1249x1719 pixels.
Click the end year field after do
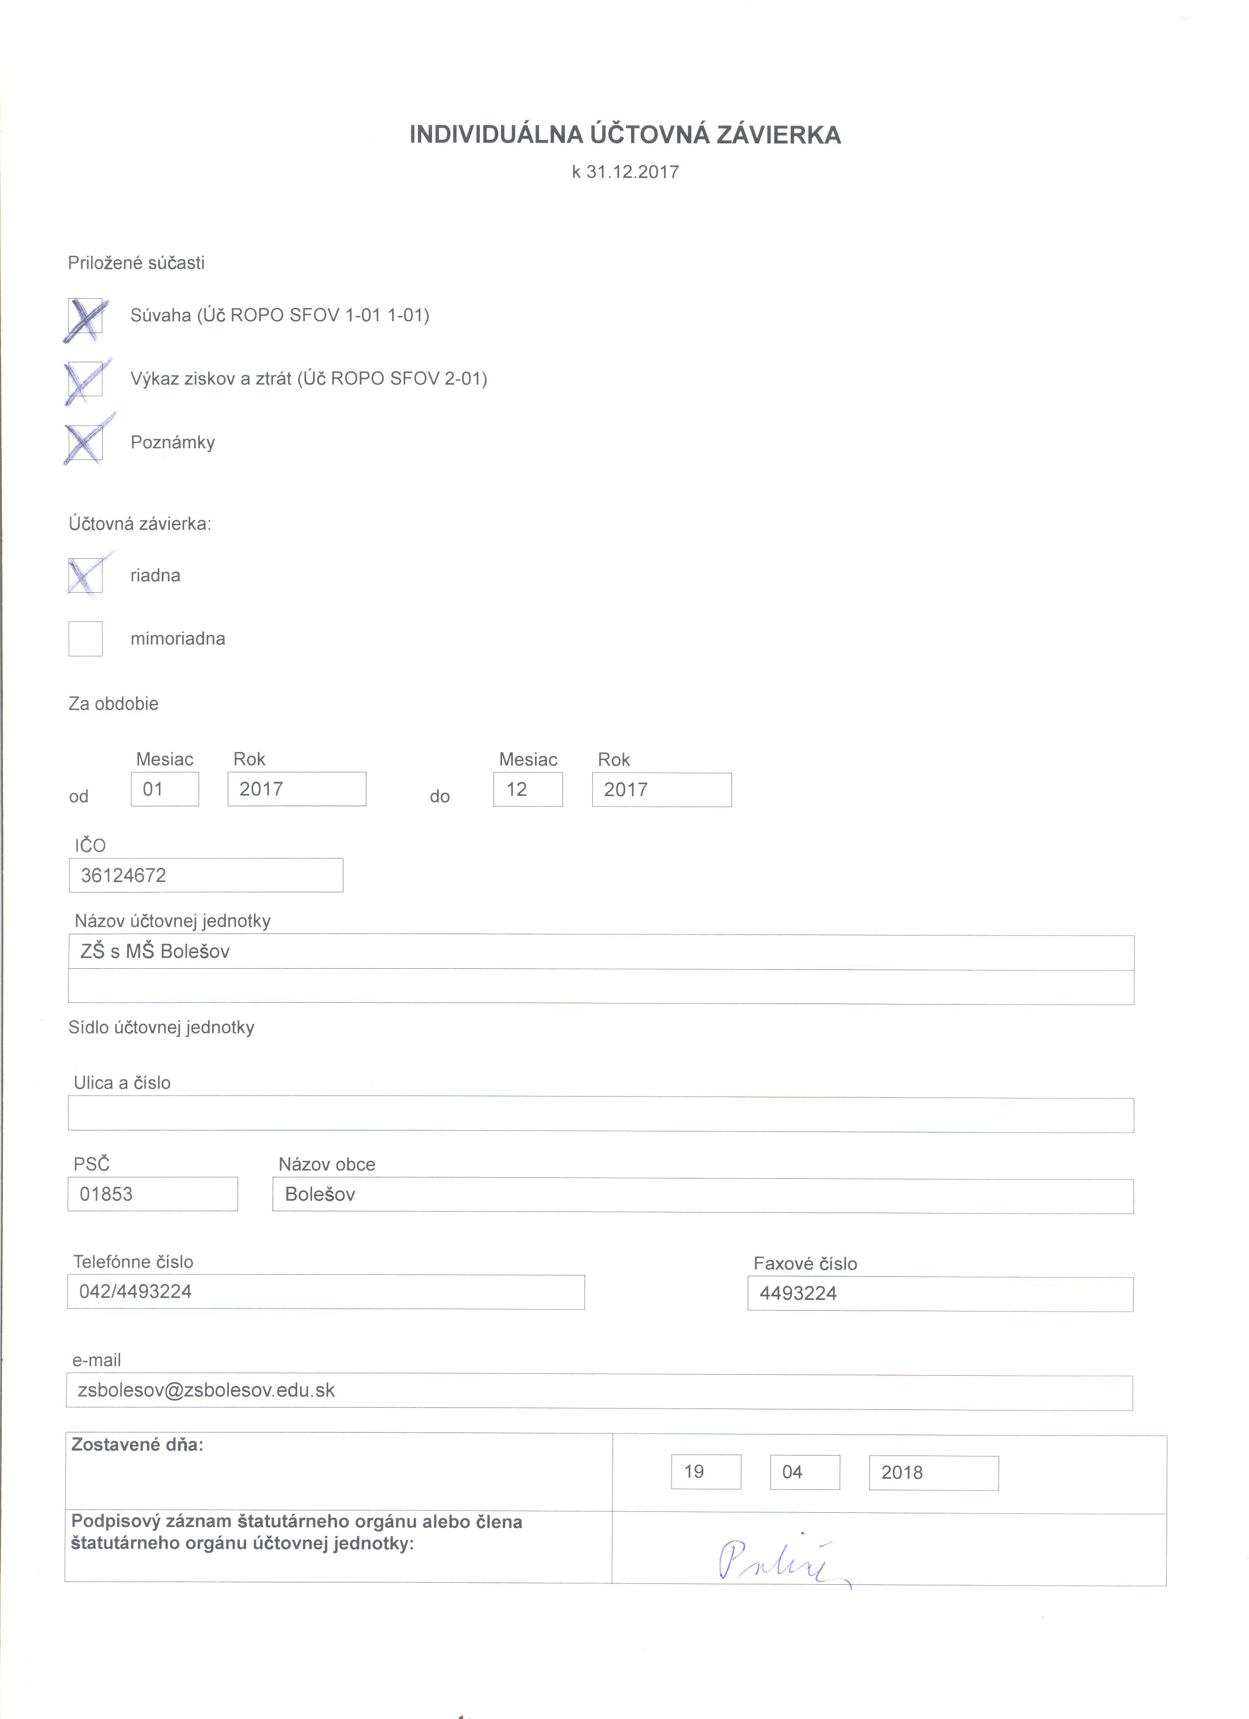pos(661,790)
